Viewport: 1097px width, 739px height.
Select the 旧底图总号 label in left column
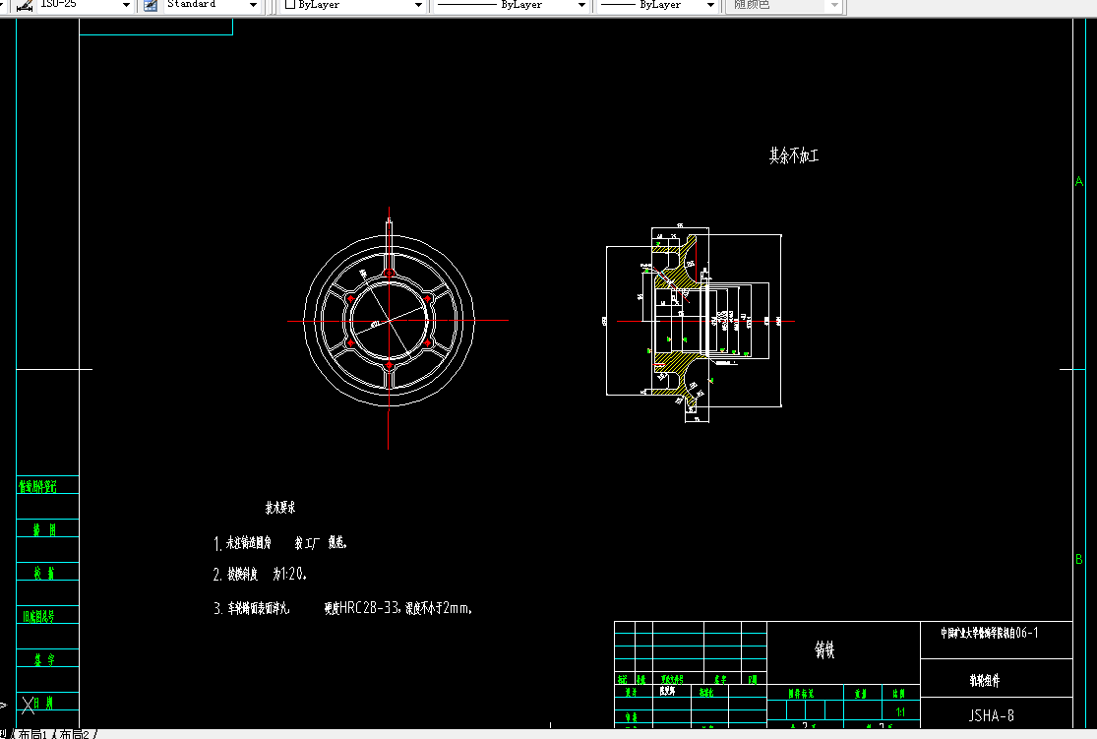point(38,617)
